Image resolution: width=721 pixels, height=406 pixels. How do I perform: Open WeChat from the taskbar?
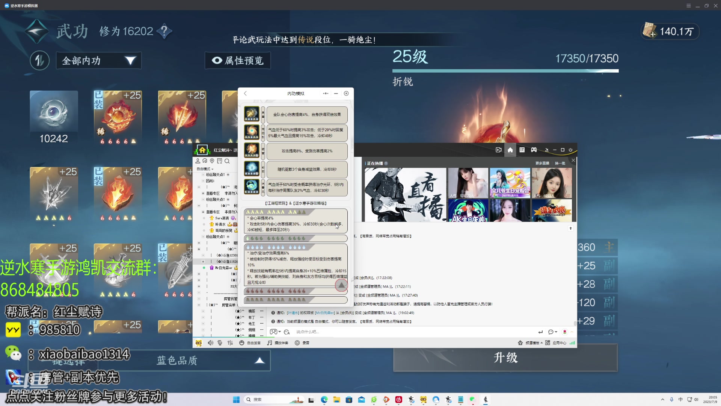coord(472,400)
